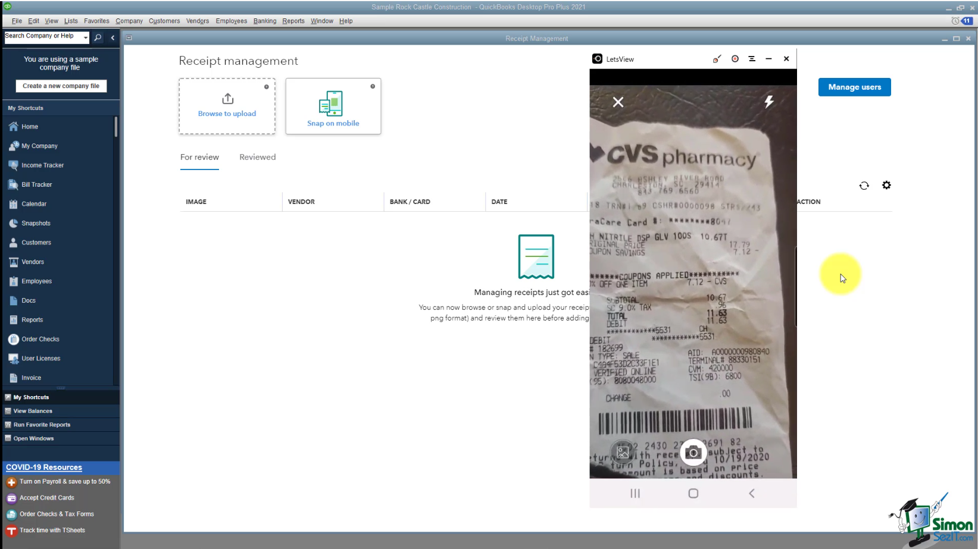Click the Manage users button
The width and height of the screenshot is (978, 549).
(x=854, y=87)
